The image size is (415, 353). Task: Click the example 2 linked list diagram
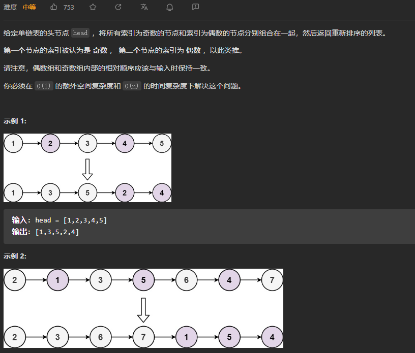click(x=143, y=308)
